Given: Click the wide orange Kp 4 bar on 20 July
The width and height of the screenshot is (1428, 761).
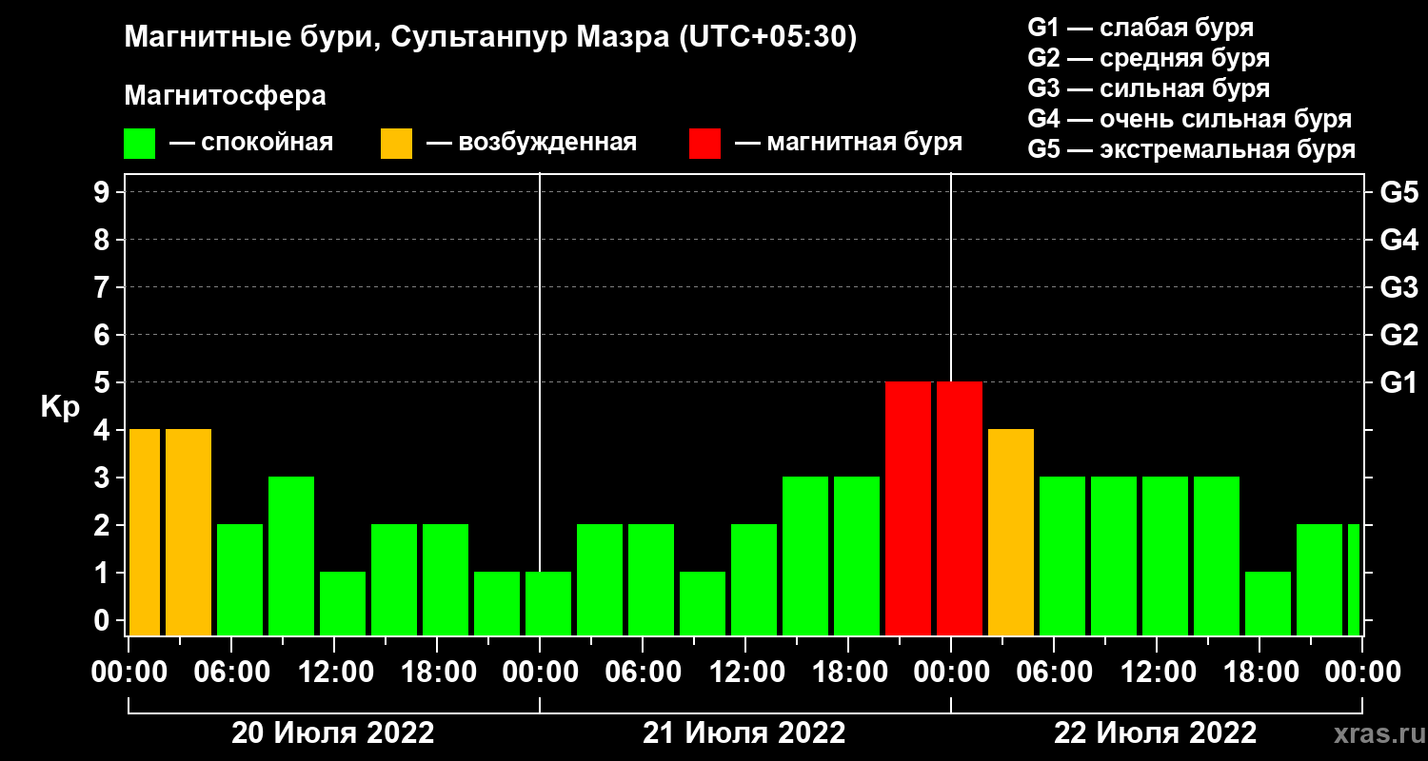Looking at the screenshot, I should click(188, 532).
